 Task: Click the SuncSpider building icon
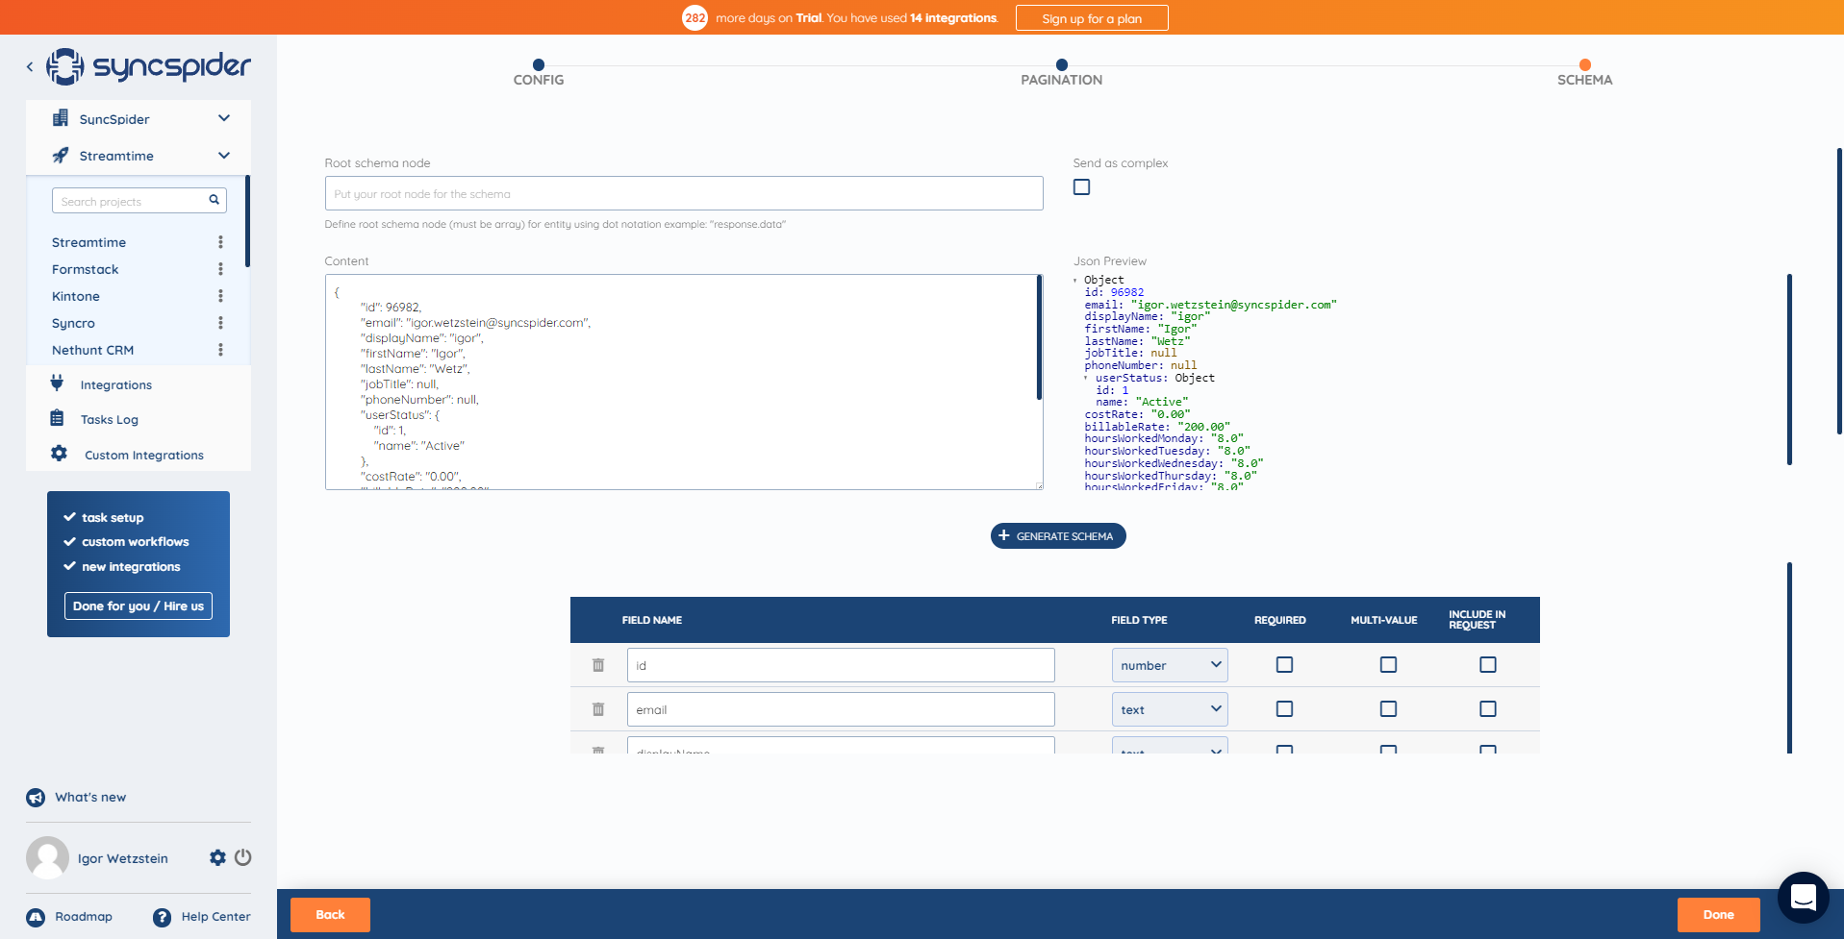(x=61, y=118)
